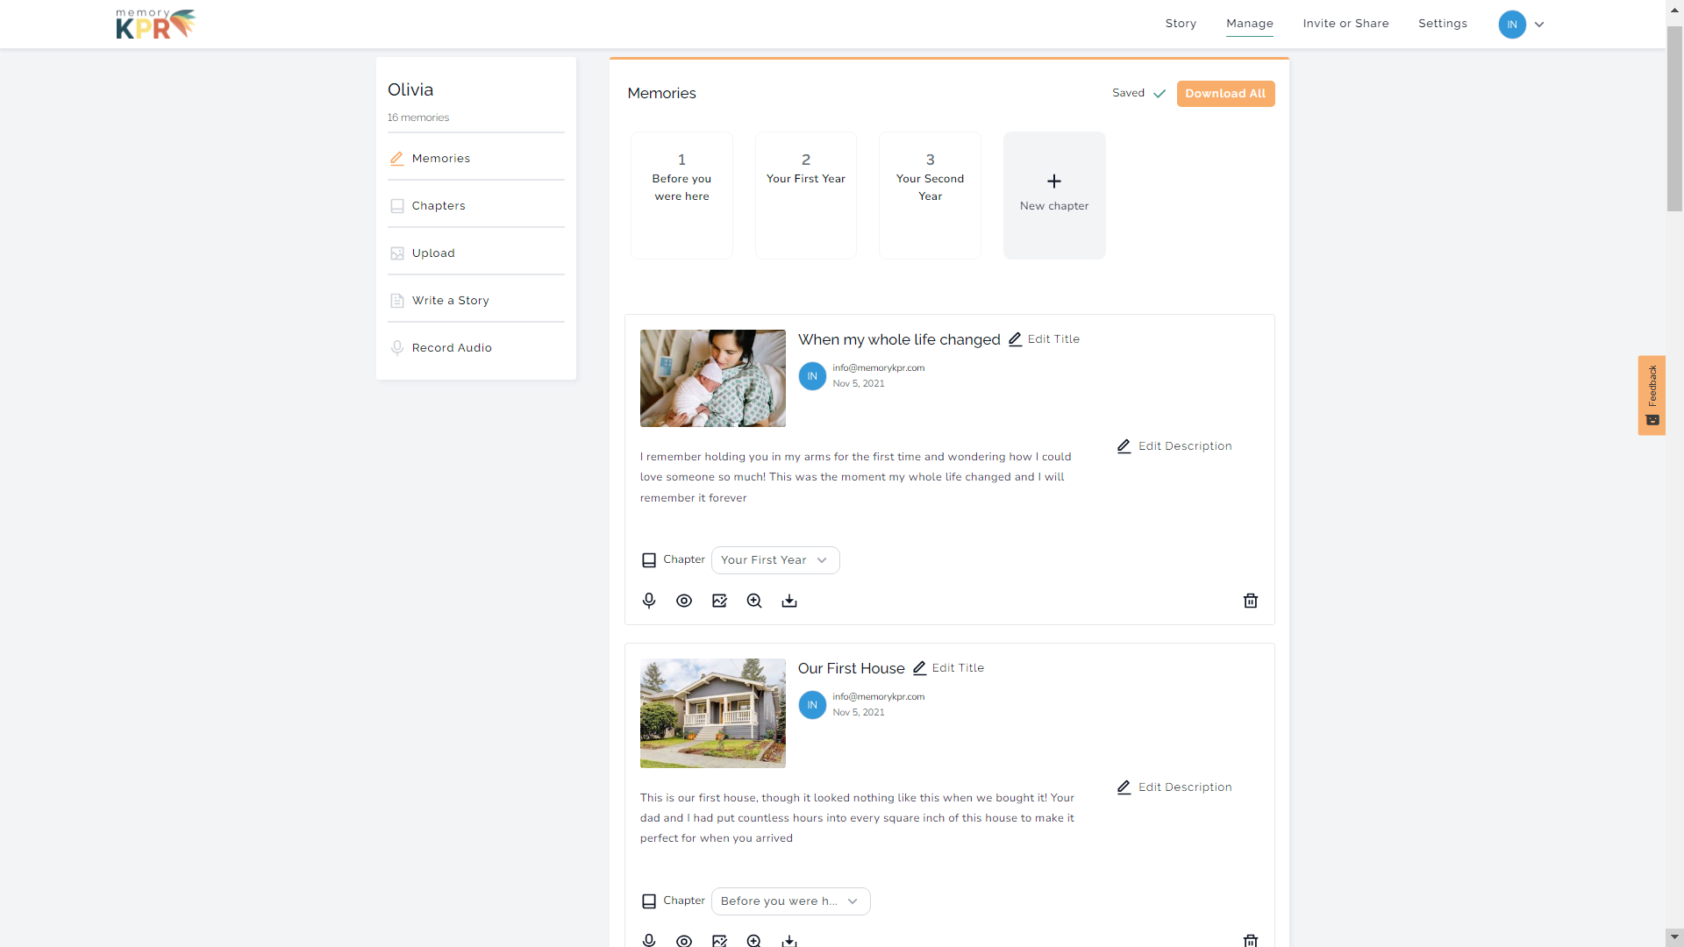This screenshot has height=947, width=1684.
Task: Expand the account menu chevron
Action: (x=1539, y=25)
